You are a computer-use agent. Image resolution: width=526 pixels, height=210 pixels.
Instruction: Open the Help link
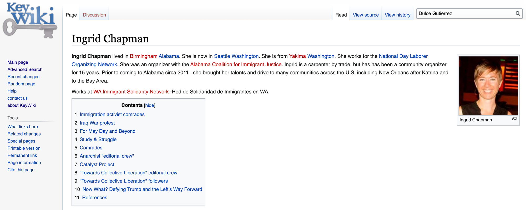pos(12,91)
